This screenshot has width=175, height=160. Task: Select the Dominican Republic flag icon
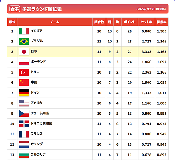coord(24,124)
